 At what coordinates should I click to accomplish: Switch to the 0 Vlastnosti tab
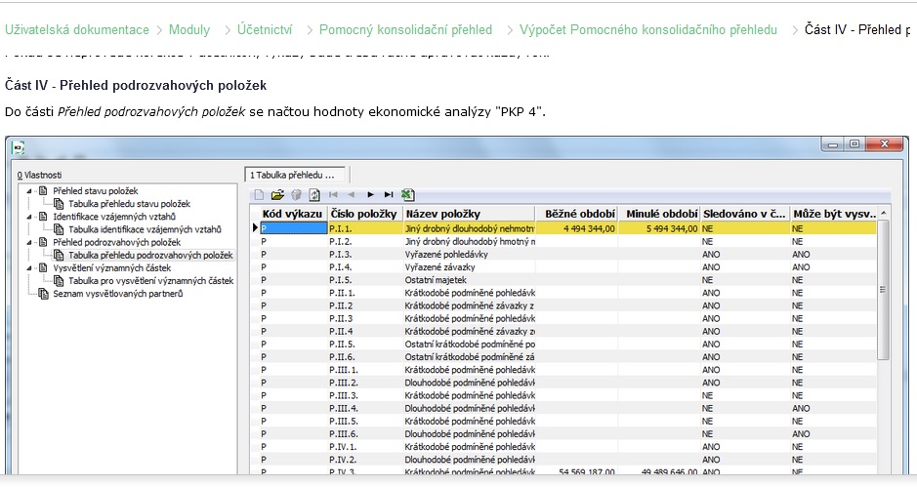pyautogui.click(x=39, y=175)
